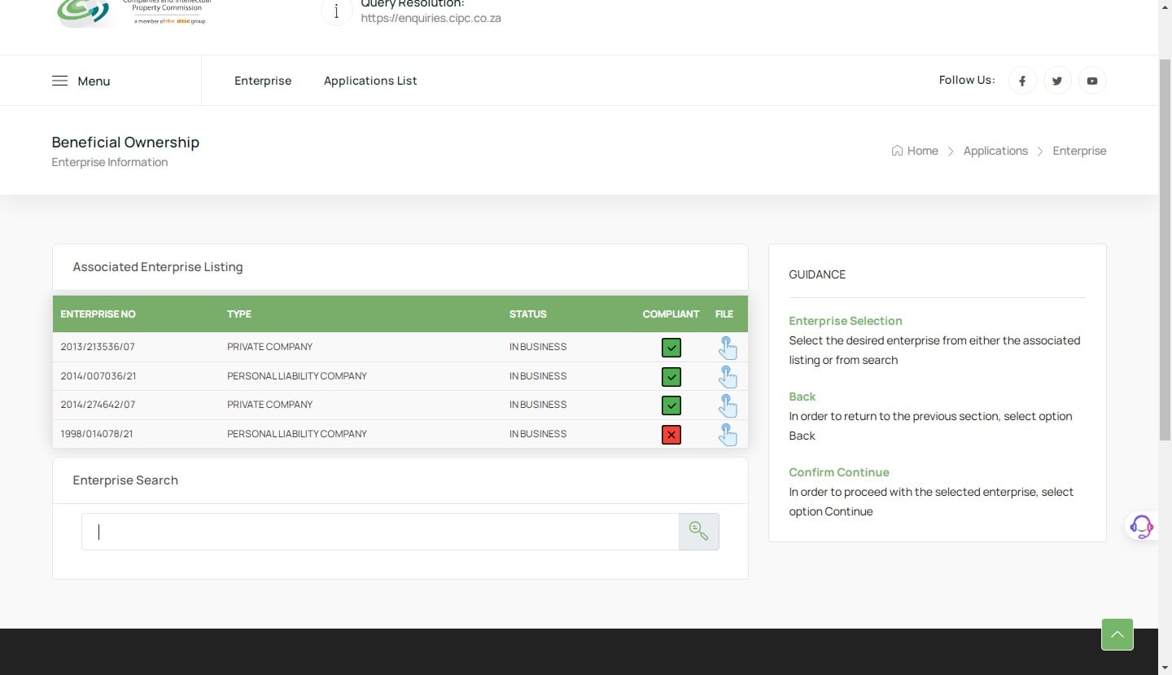Click the enterprise search input field
This screenshot has width=1172, height=675.
click(x=381, y=531)
